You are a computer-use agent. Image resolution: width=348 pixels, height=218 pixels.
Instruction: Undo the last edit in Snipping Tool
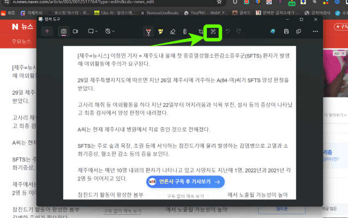pos(227,31)
